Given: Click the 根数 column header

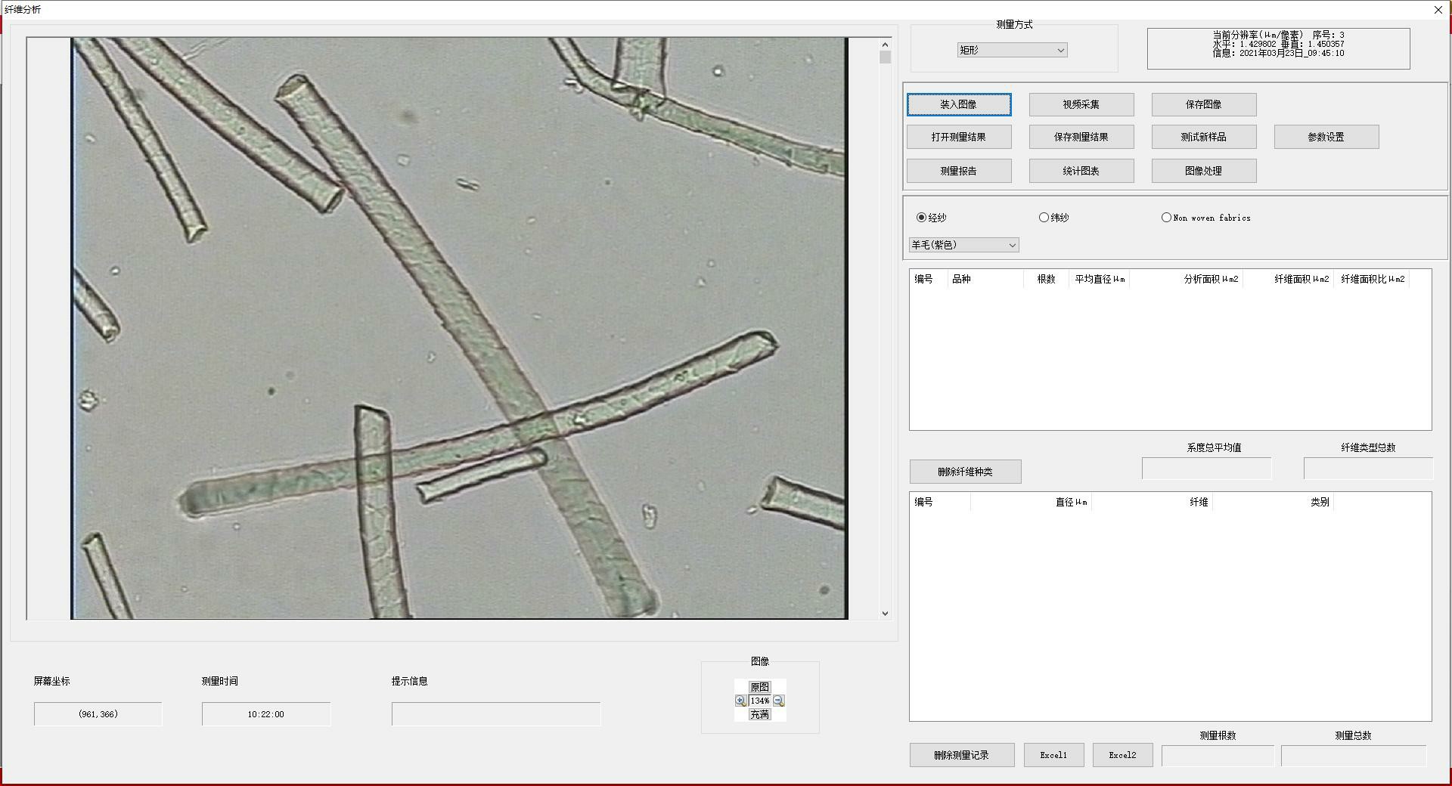Looking at the screenshot, I should click(1046, 280).
